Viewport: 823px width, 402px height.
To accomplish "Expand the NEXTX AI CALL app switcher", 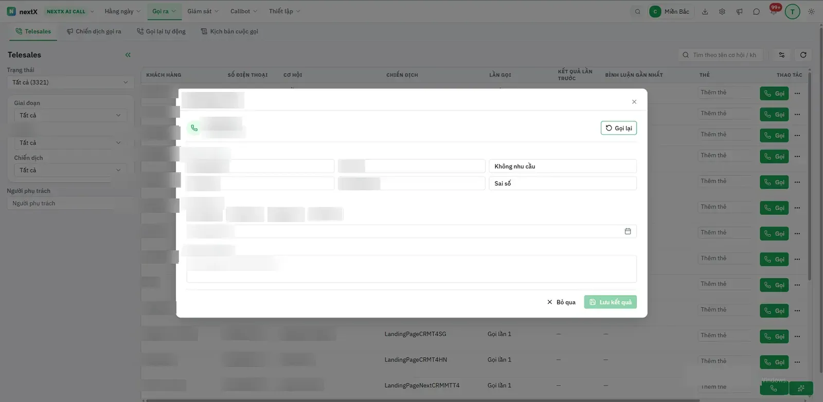I will click(70, 11).
